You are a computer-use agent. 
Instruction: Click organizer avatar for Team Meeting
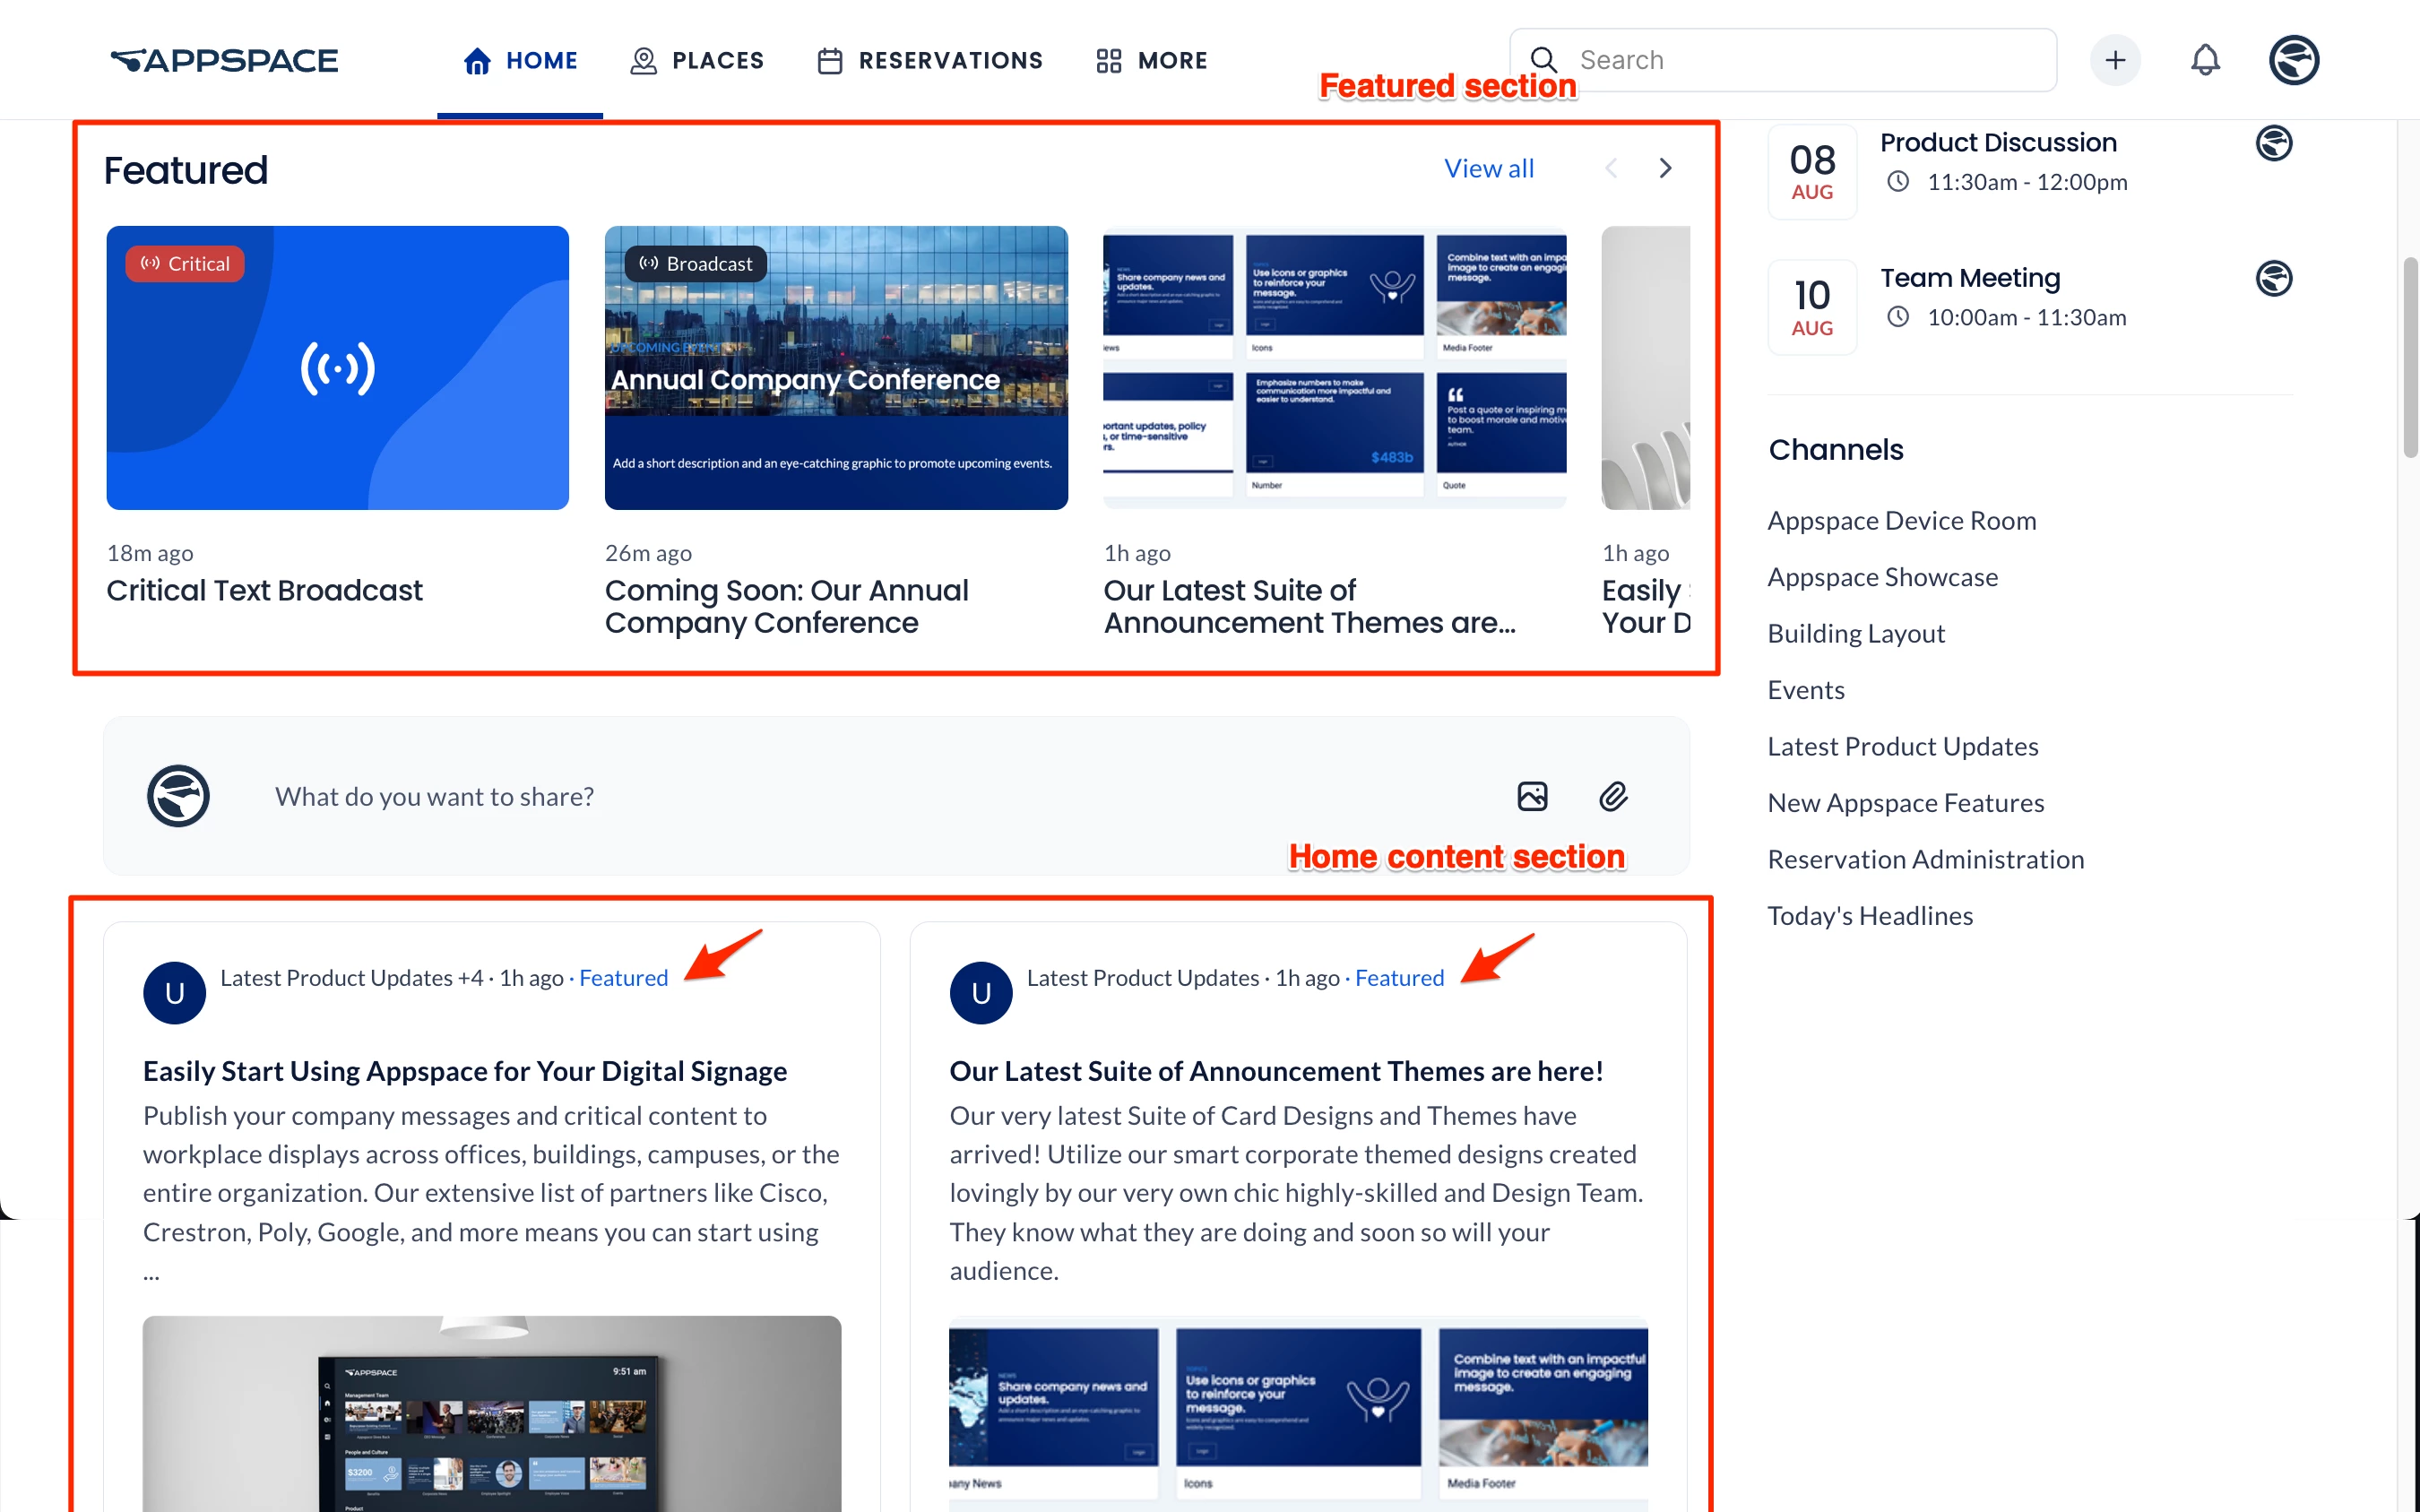(x=2273, y=278)
